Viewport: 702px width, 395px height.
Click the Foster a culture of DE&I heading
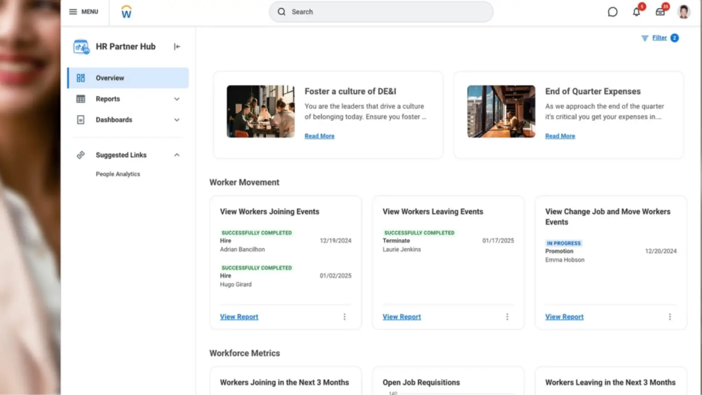[350, 91]
